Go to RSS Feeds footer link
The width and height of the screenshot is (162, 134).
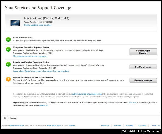click(142, 125)
